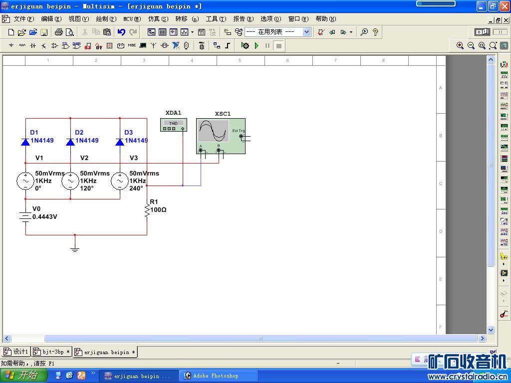Place a TTL logic component
Viewport: 511px width, 383px height.
click(x=66, y=45)
